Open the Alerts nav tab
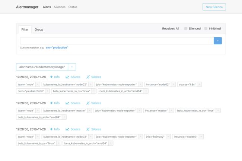Viewport: 242px width, 161px height. (x=47, y=7)
